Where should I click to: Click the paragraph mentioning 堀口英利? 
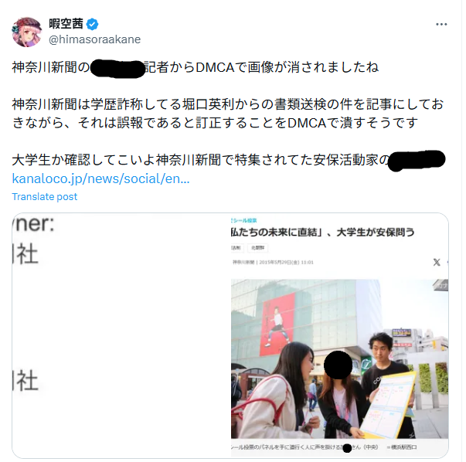click(x=228, y=114)
